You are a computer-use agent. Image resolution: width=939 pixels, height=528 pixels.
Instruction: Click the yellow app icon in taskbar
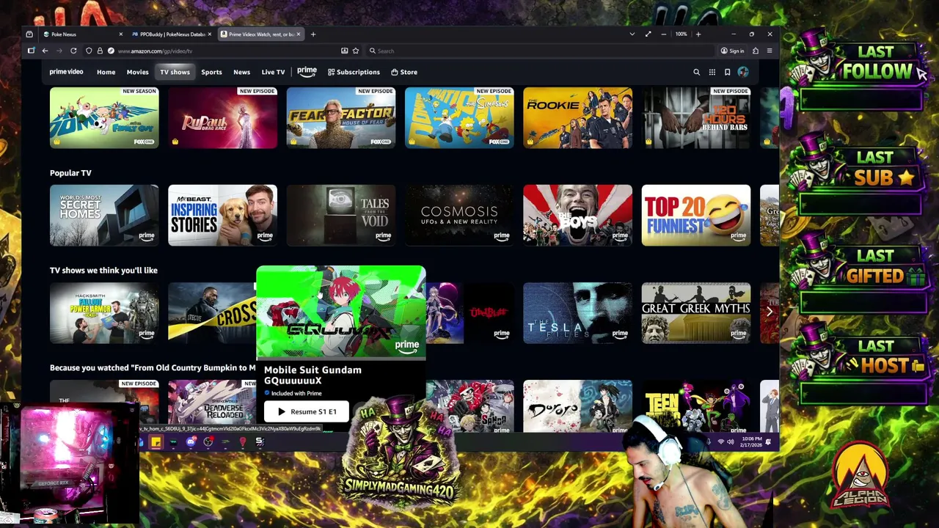click(x=156, y=441)
